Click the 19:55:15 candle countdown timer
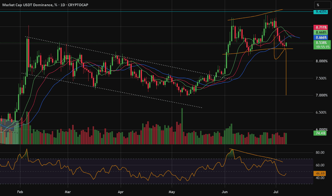Screen dimensions: 332x196 click(x=322, y=47)
